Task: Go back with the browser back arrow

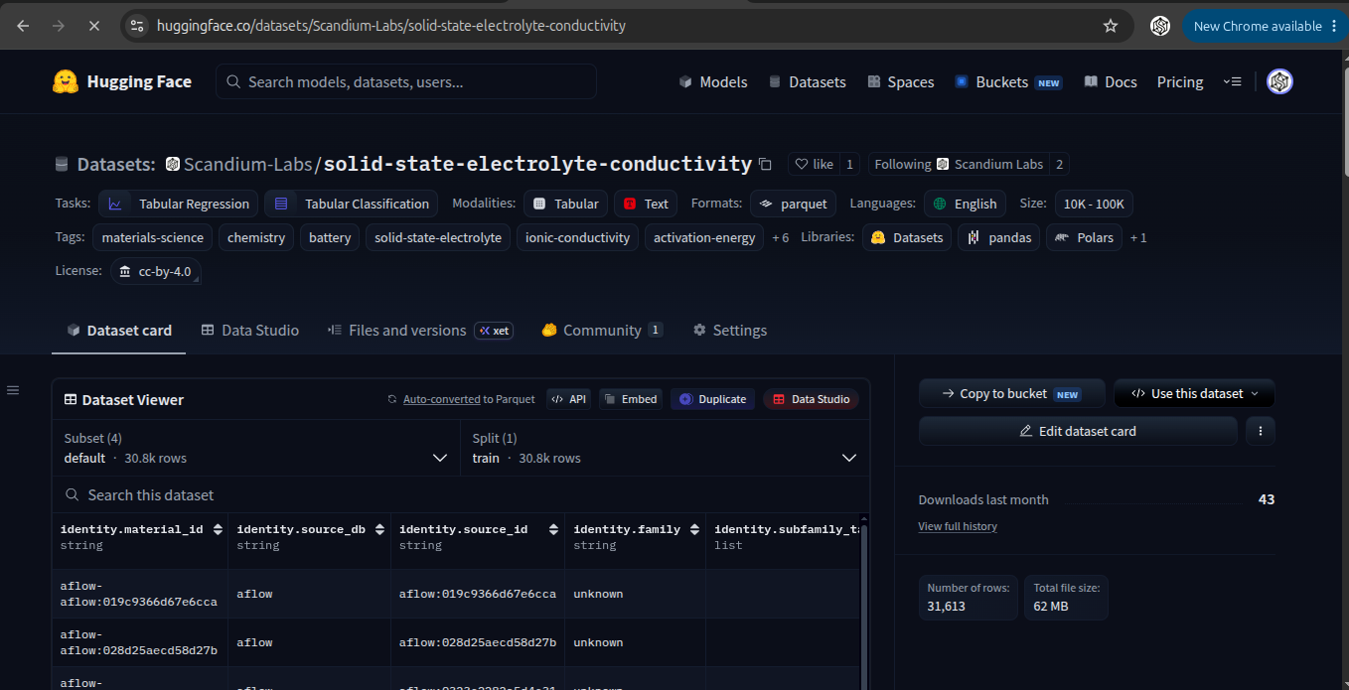Action: coord(23,26)
